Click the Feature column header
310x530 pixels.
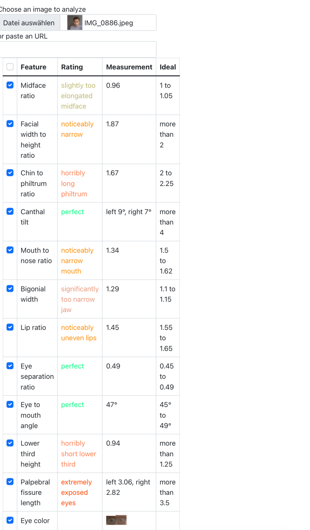(33, 67)
